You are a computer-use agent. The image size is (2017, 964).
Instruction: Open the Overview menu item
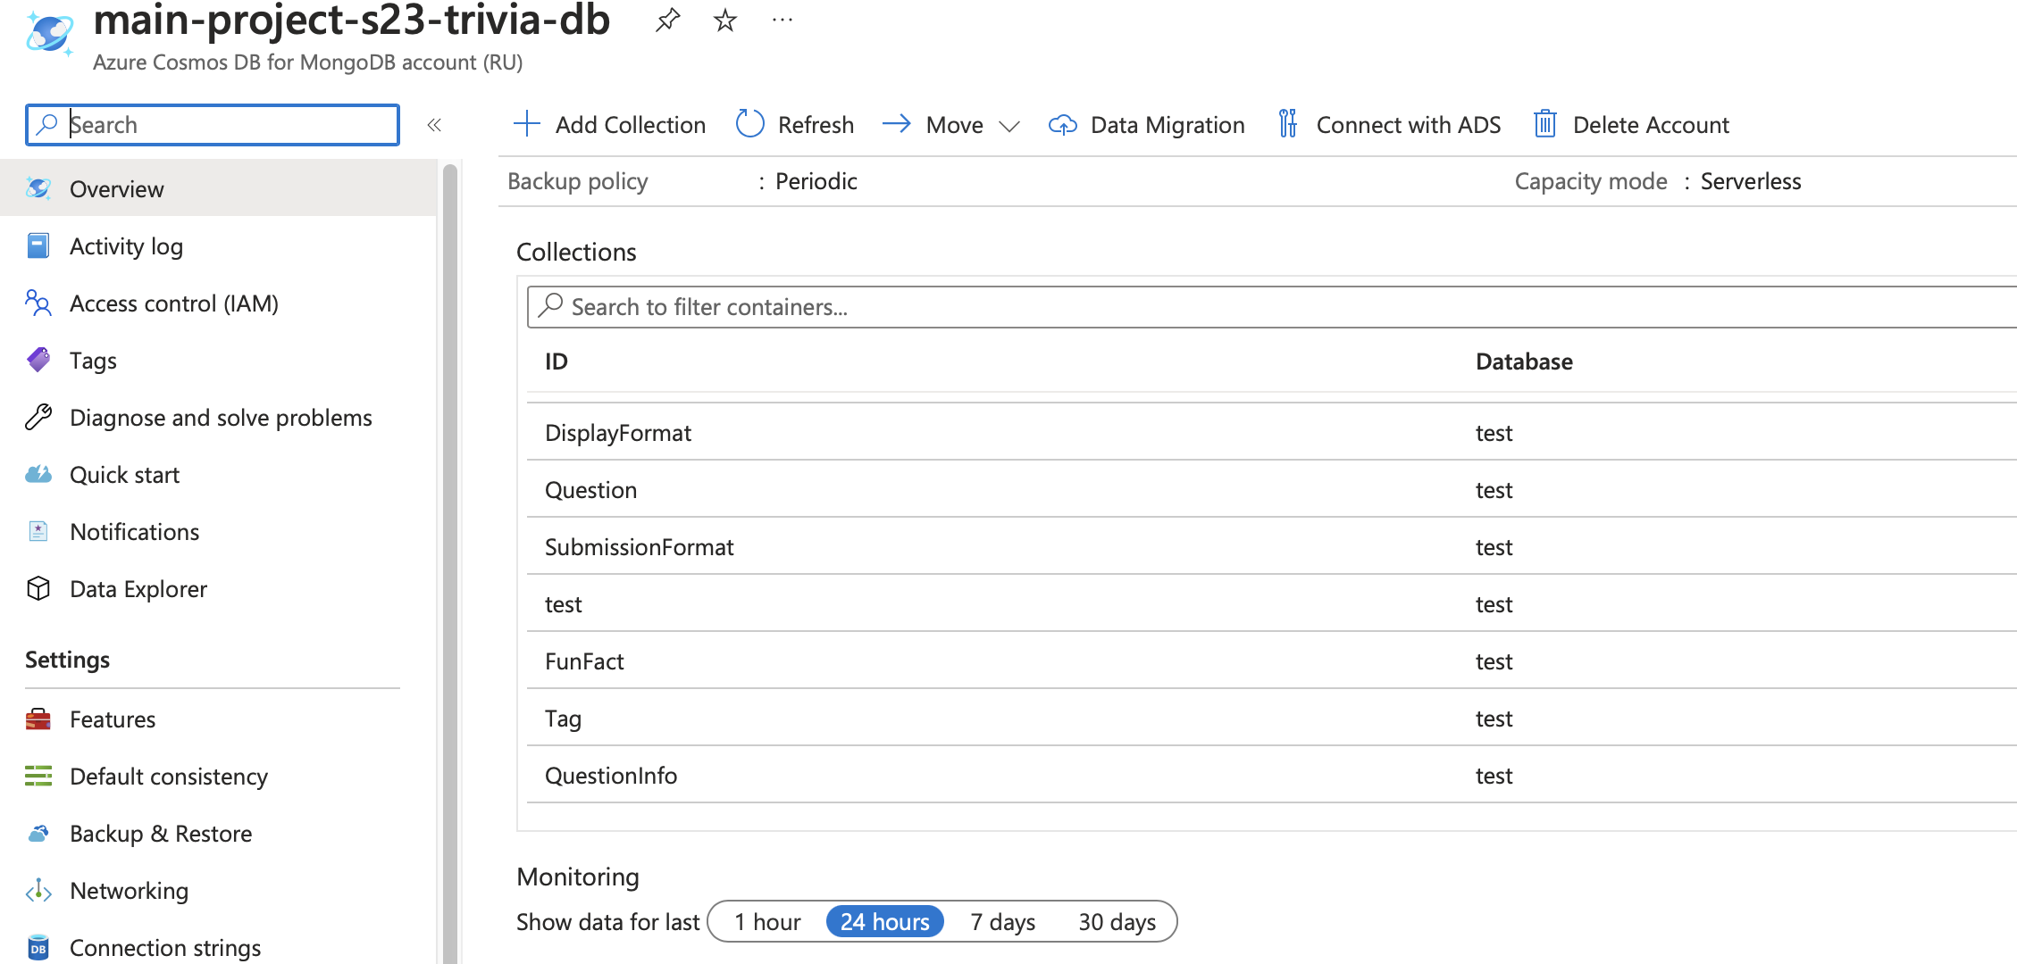[x=218, y=188]
